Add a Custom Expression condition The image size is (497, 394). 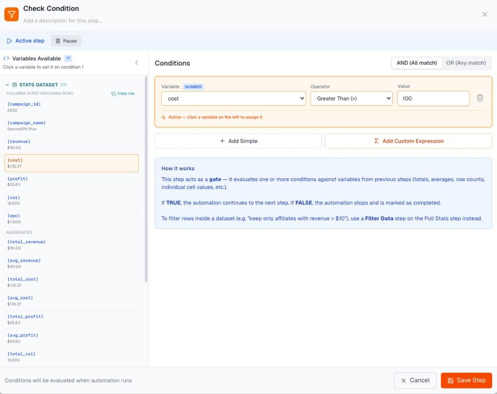pos(408,141)
